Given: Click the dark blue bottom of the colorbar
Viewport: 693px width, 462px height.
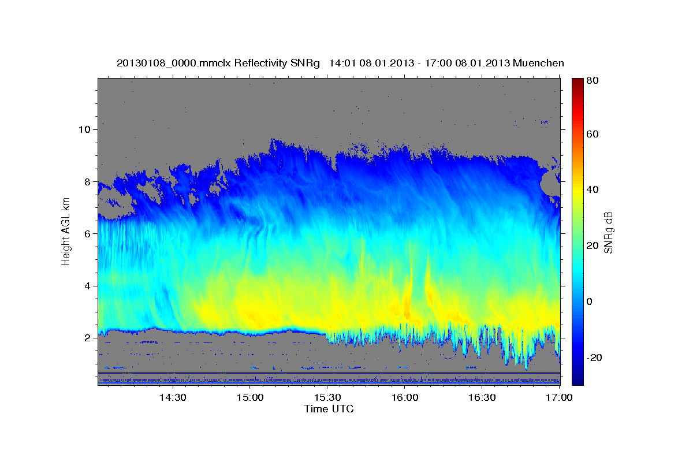Looking at the screenshot, I should pos(577,380).
